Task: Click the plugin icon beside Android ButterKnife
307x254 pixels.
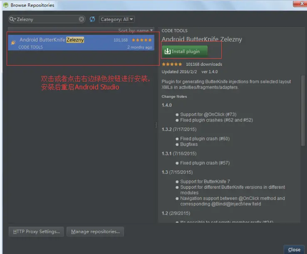Action: tap(13, 42)
